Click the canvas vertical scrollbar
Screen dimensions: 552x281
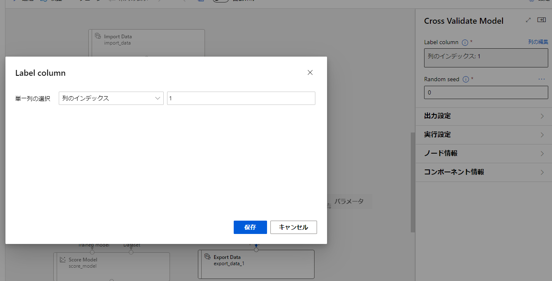point(413,182)
